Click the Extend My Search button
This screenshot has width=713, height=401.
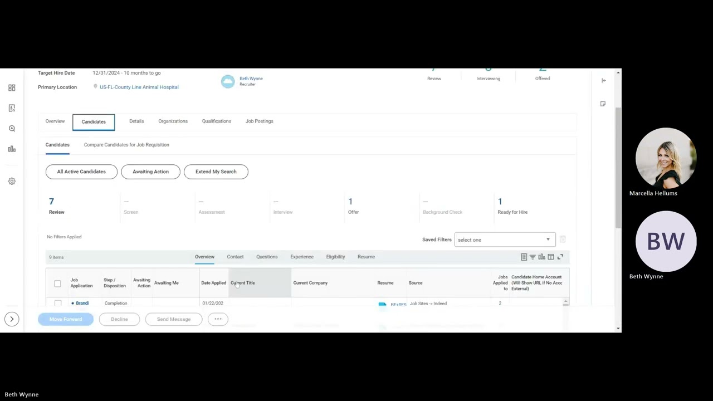click(x=216, y=172)
